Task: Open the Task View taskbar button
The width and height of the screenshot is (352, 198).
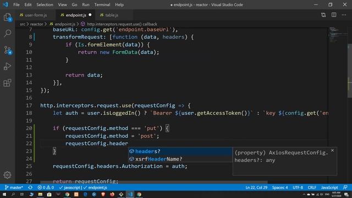Action: (x=22, y=194)
